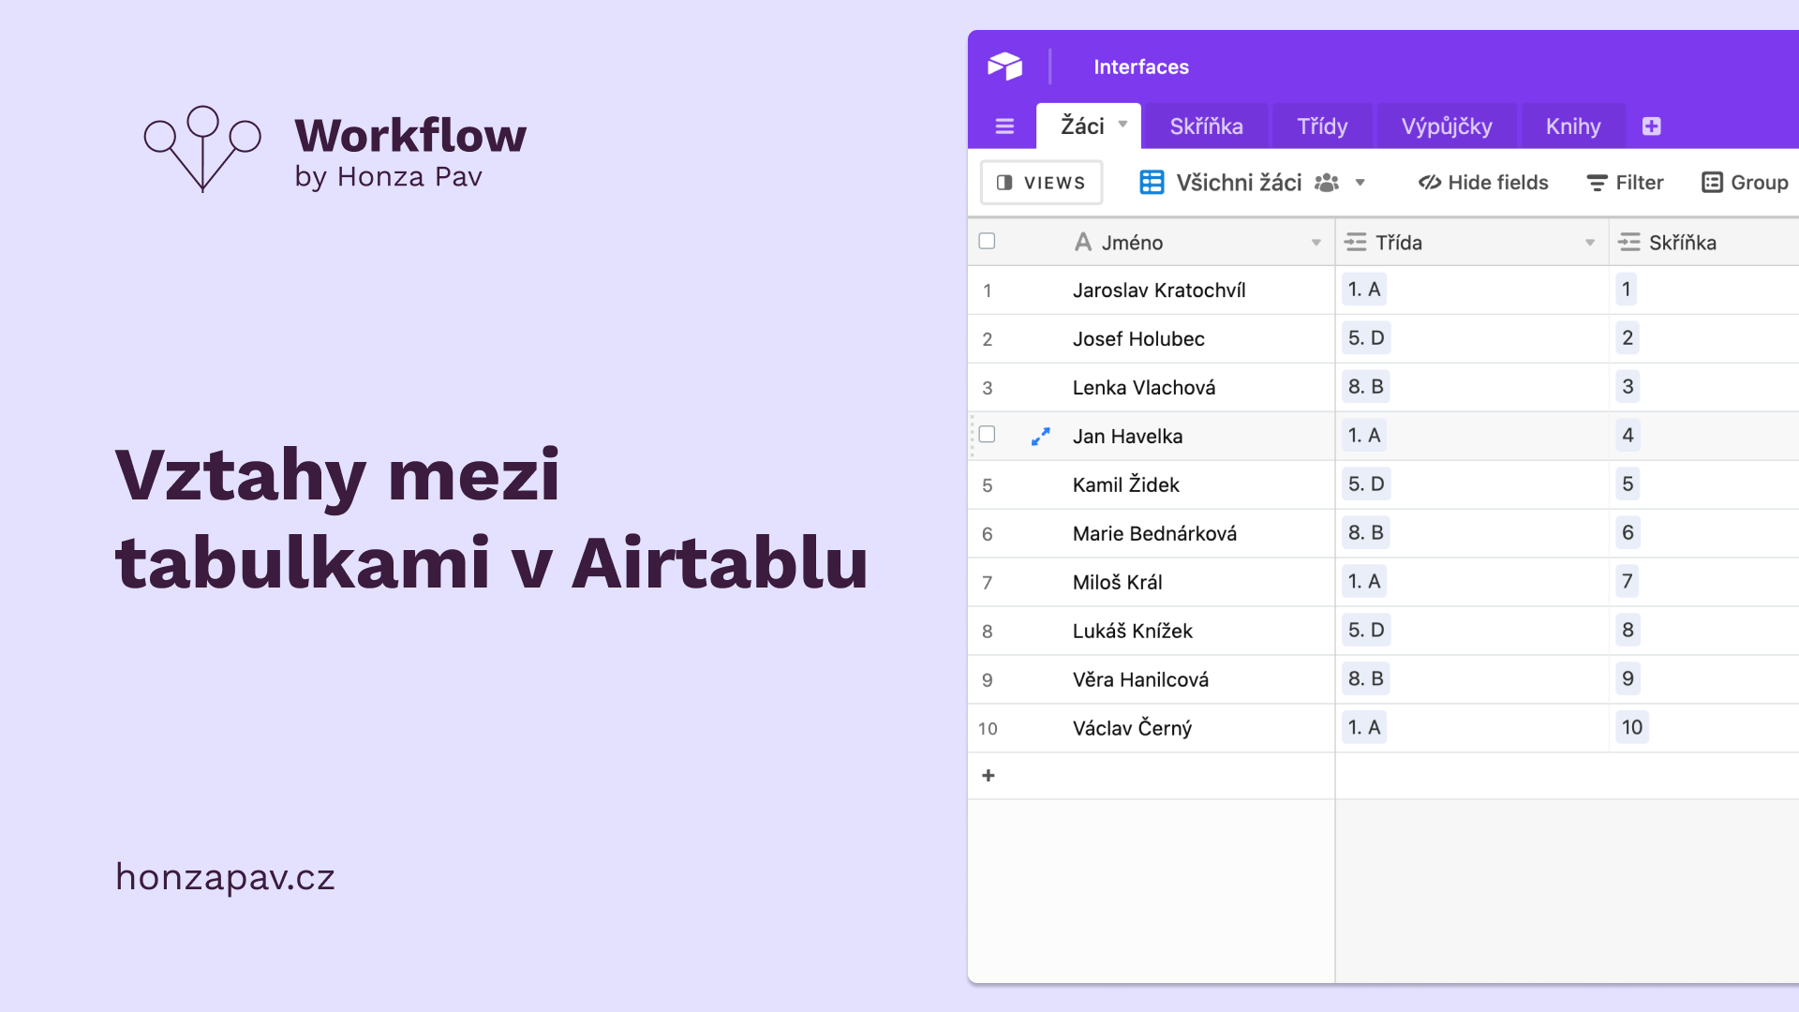Check the Jan Havelka row checkbox
The height and width of the screenshot is (1012, 1799).
987,434
